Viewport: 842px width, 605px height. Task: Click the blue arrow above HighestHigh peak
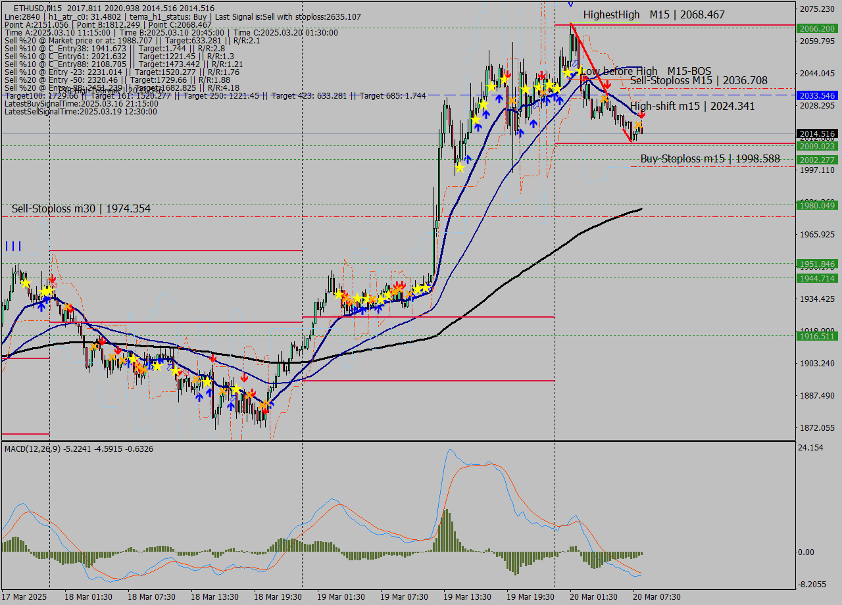[570, 3]
